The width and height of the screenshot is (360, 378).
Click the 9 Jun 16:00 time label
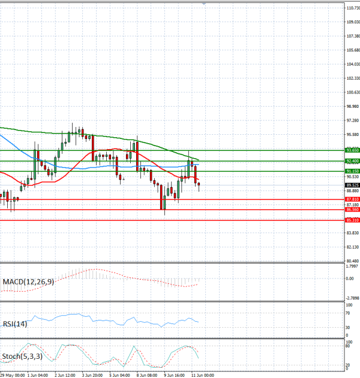click(174, 376)
